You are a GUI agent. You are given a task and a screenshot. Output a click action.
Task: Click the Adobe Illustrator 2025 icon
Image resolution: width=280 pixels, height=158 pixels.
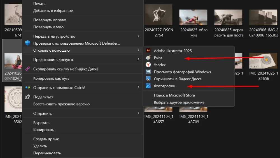point(148,51)
